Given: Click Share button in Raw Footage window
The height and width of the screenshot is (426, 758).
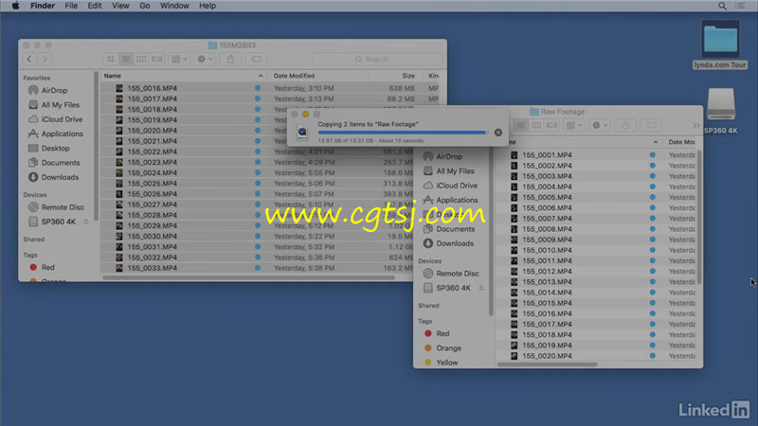Looking at the screenshot, I should (625, 126).
